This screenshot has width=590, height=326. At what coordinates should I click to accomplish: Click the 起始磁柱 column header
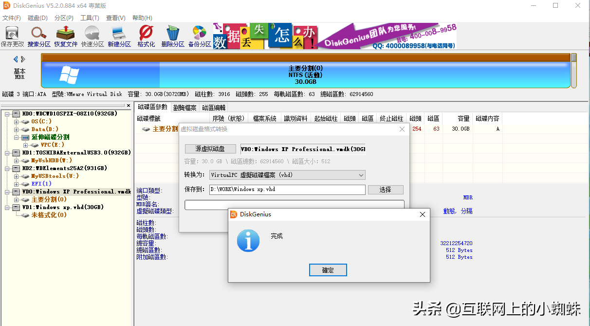(x=326, y=118)
